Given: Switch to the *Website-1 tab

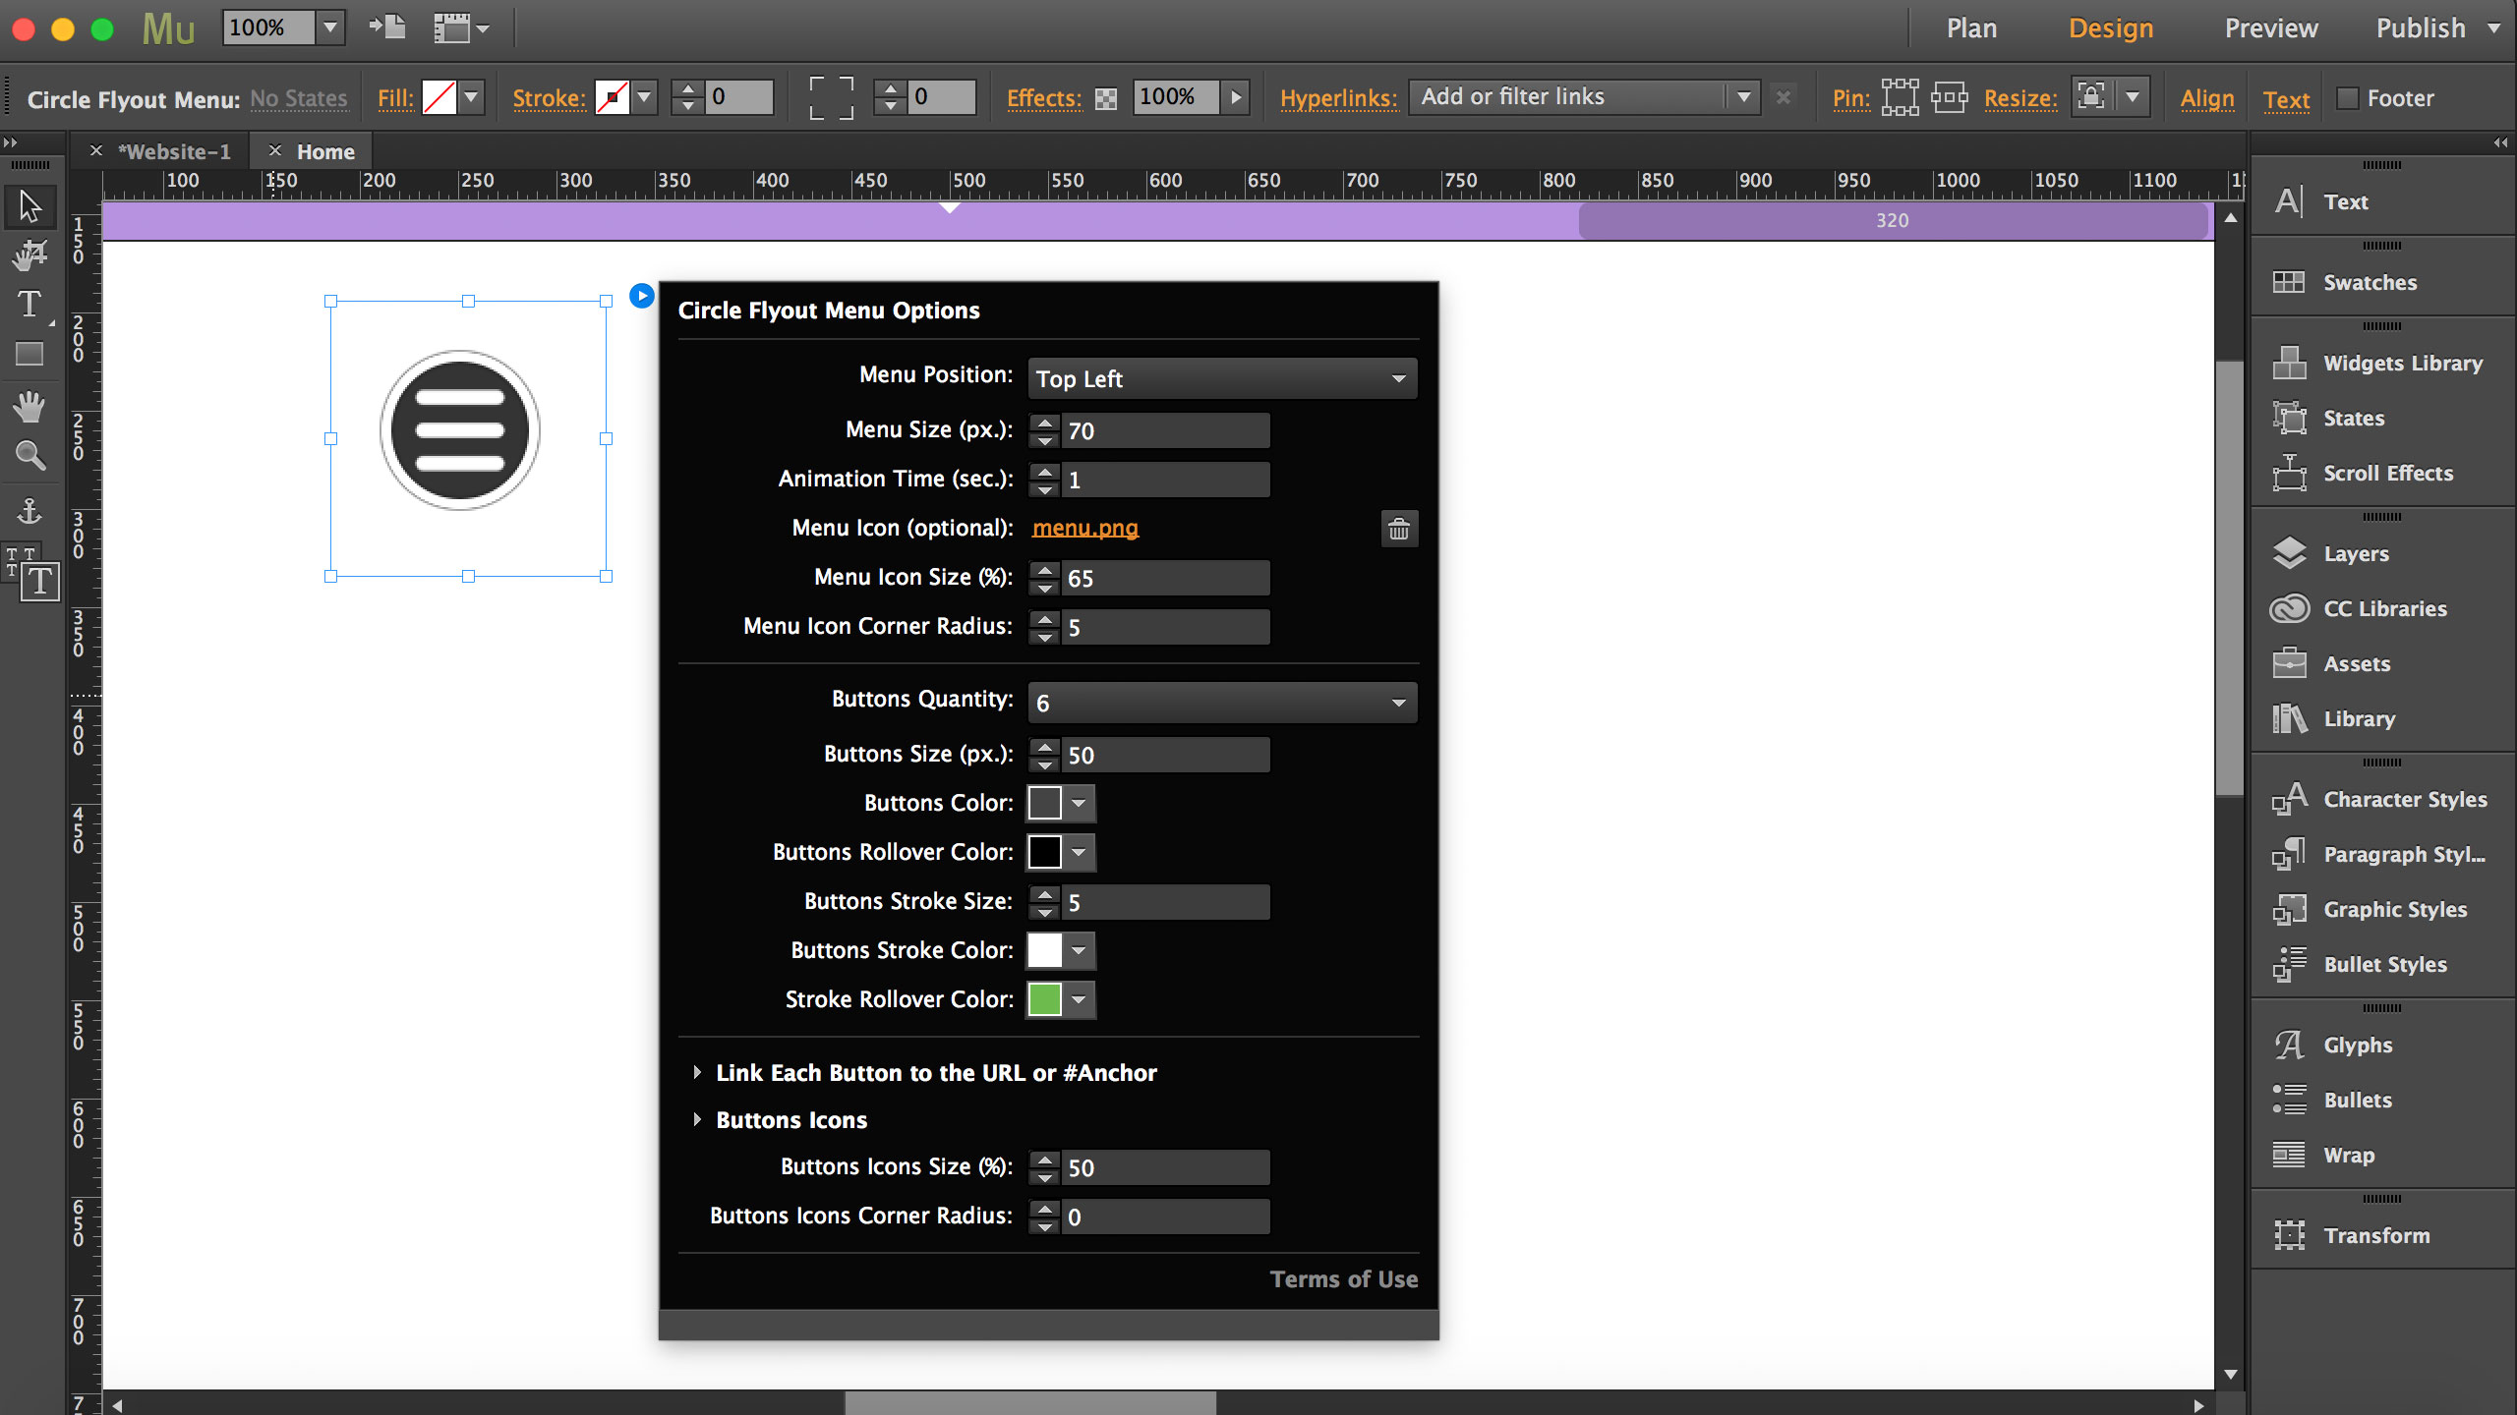Looking at the screenshot, I should [x=174, y=151].
